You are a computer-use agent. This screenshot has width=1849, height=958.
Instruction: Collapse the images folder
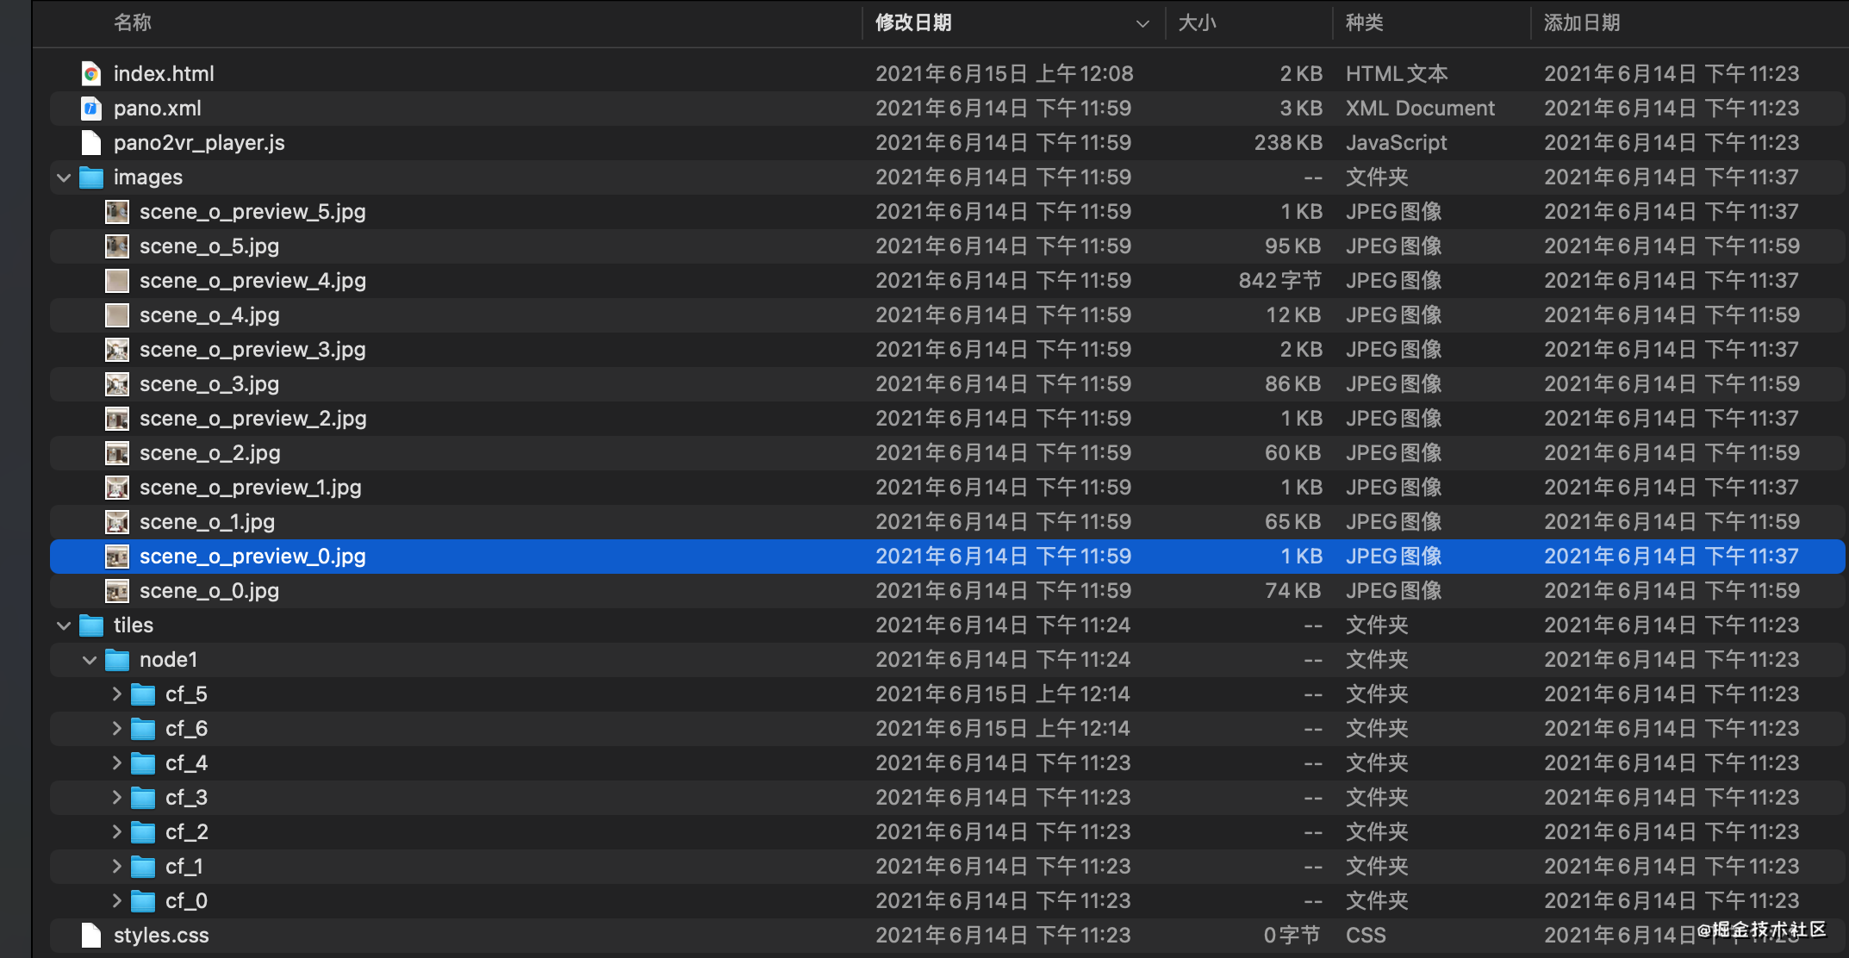tap(64, 177)
